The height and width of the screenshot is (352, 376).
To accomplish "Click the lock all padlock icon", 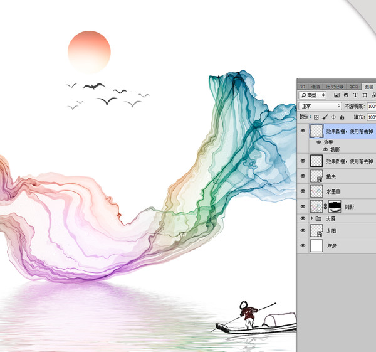I will point(342,117).
